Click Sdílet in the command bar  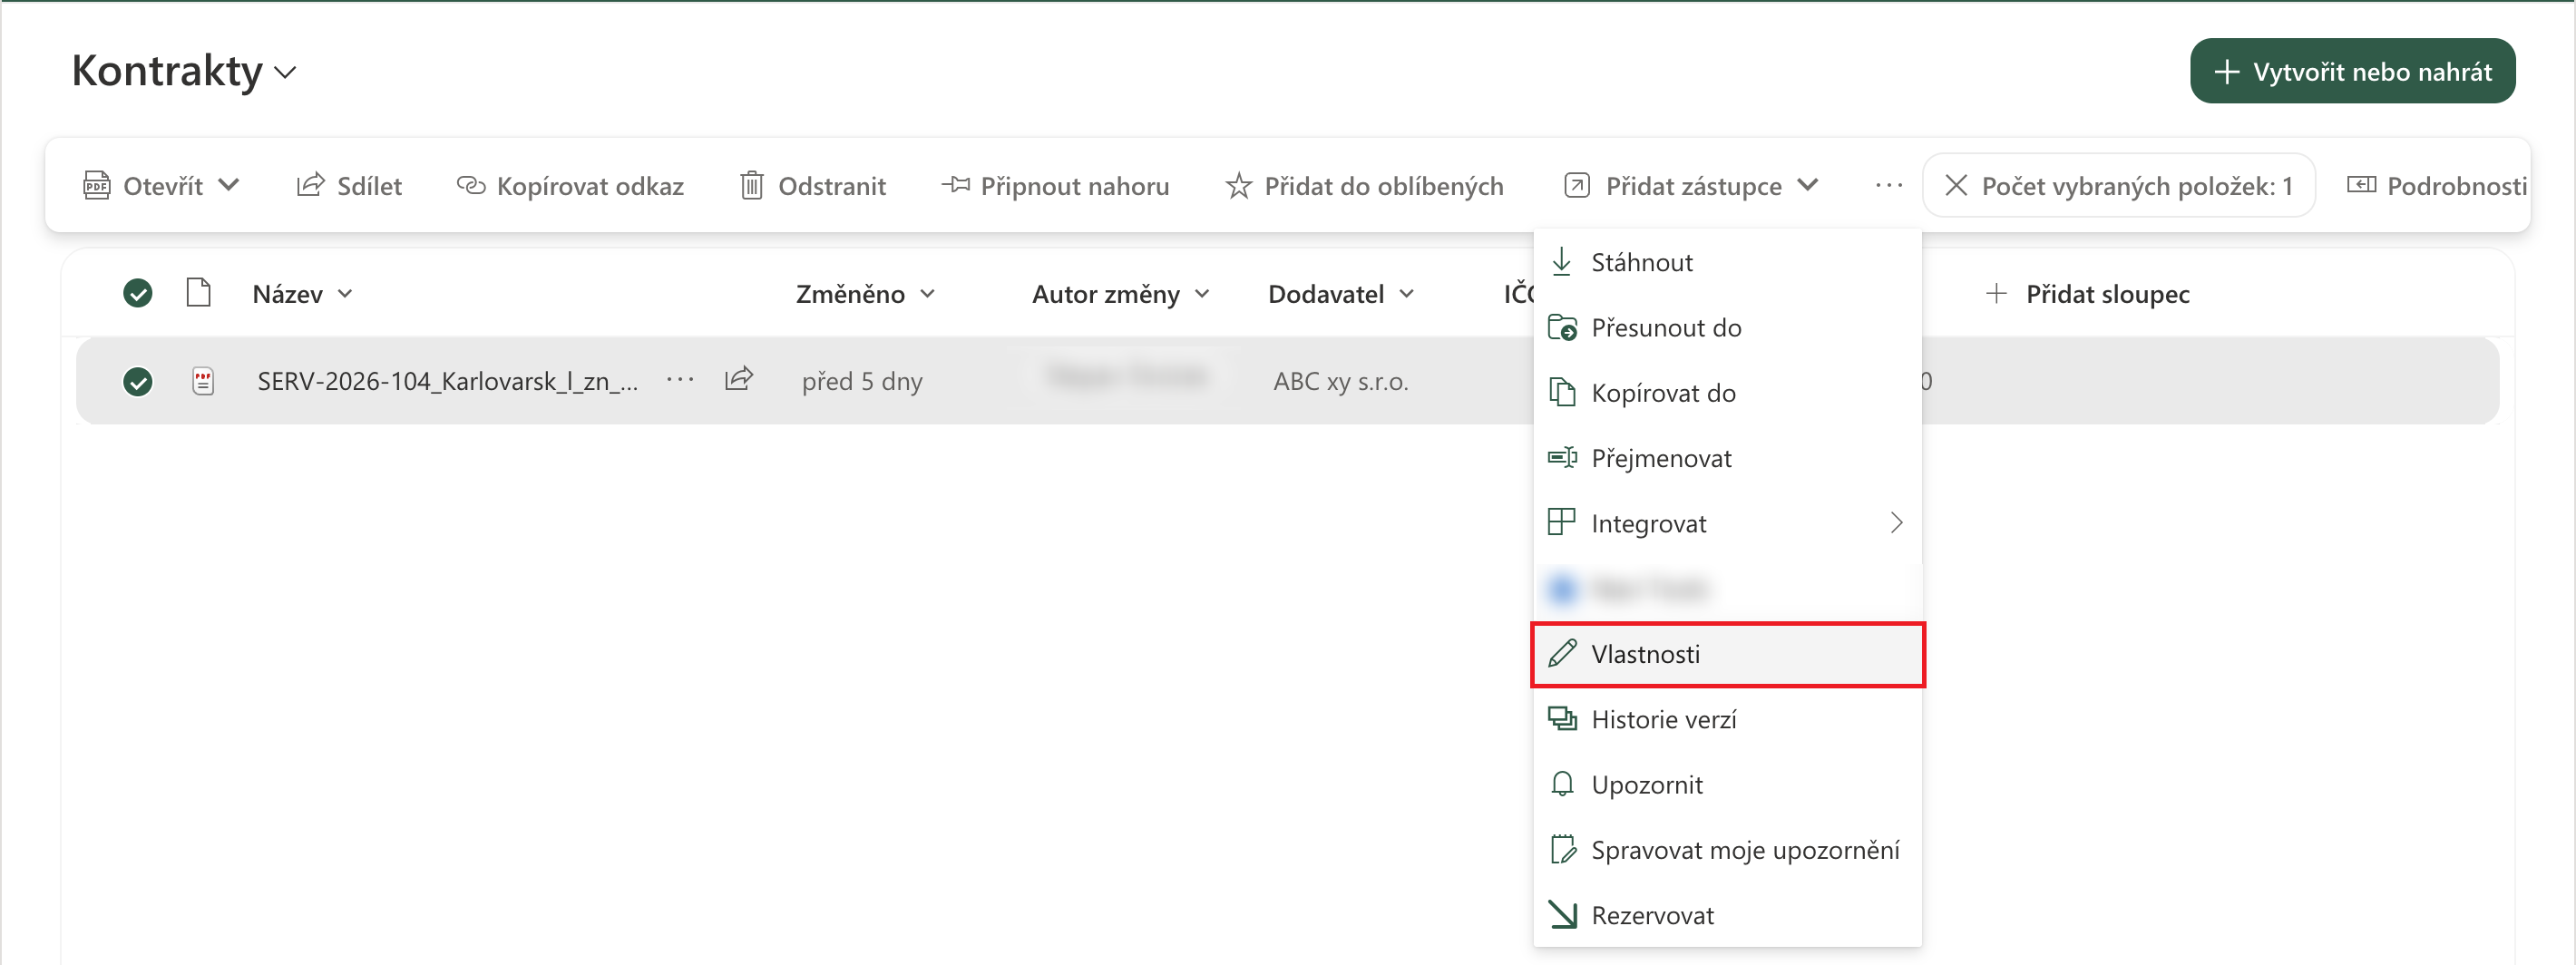pos(349,186)
